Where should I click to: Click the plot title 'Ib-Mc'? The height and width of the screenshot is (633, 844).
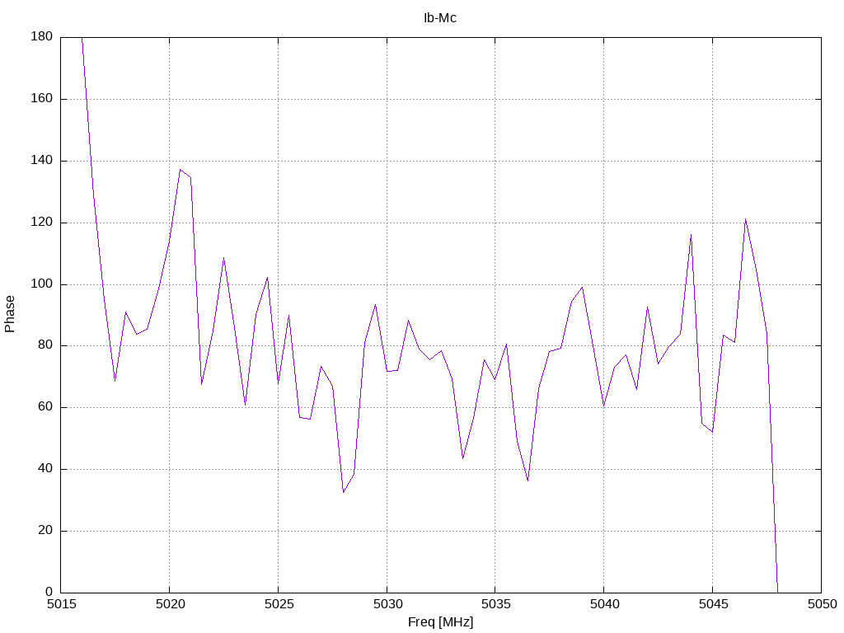point(440,18)
